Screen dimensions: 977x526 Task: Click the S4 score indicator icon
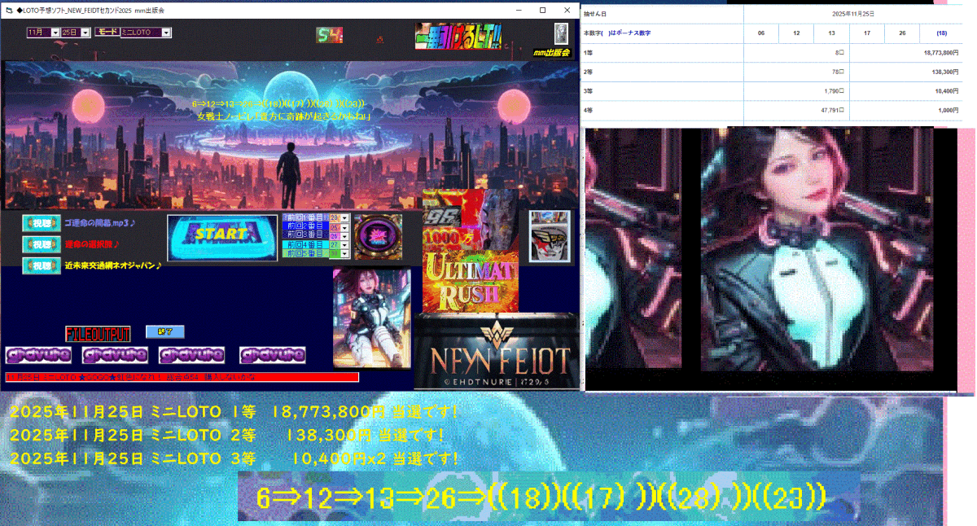328,36
